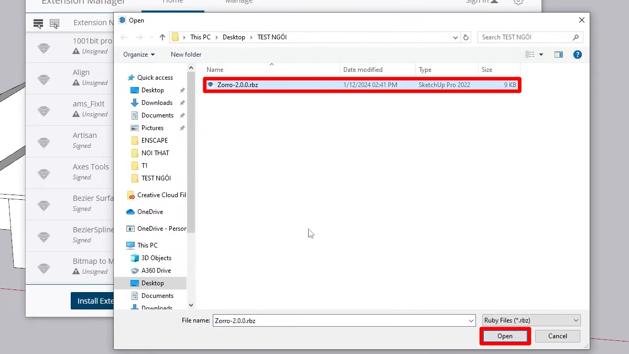This screenshot has width=629, height=354.
Task: Open 3D Objects folder
Action: pyautogui.click(x=156, y=258)
